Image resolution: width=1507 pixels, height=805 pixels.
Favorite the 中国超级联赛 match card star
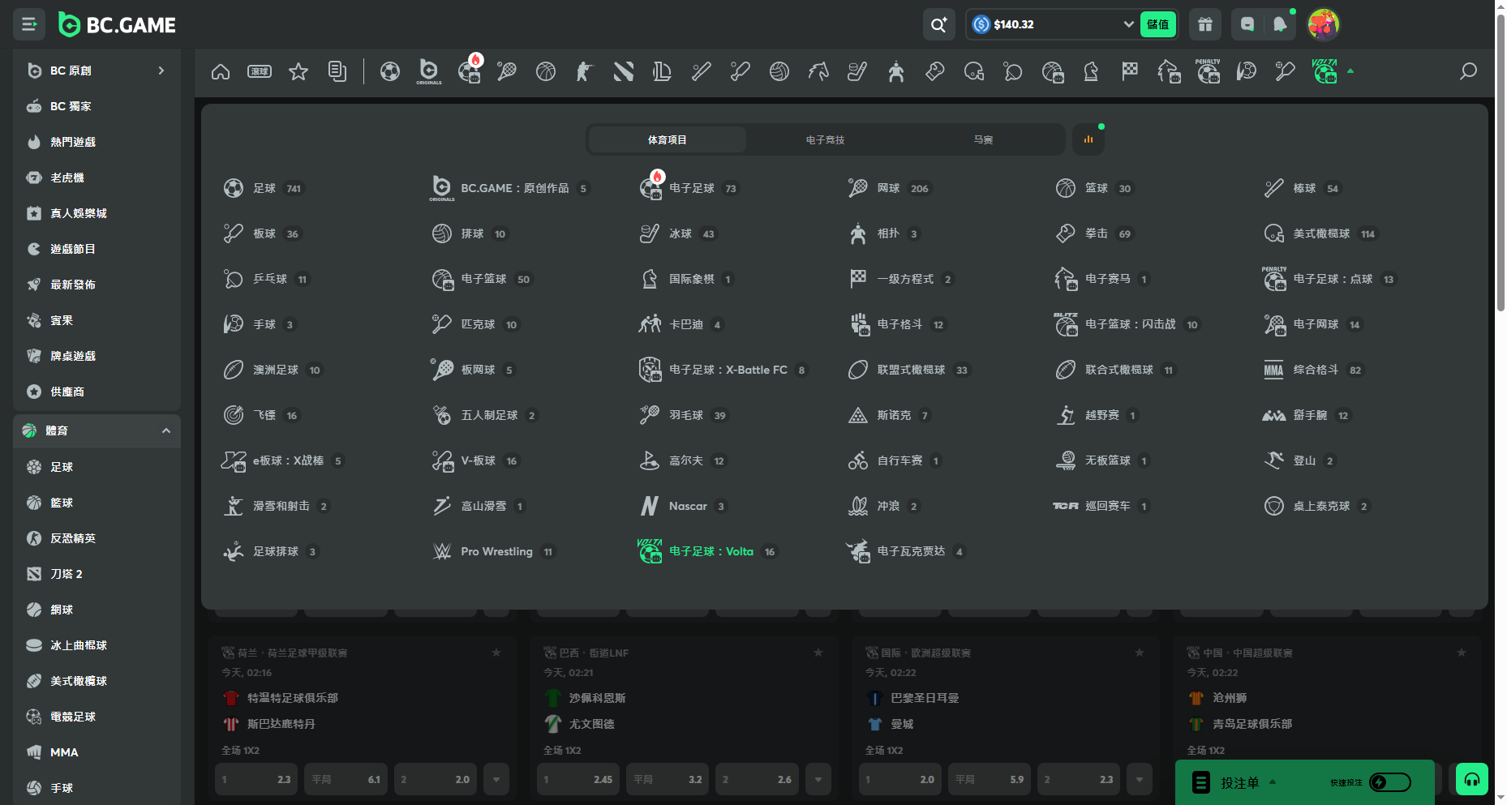1462,653
